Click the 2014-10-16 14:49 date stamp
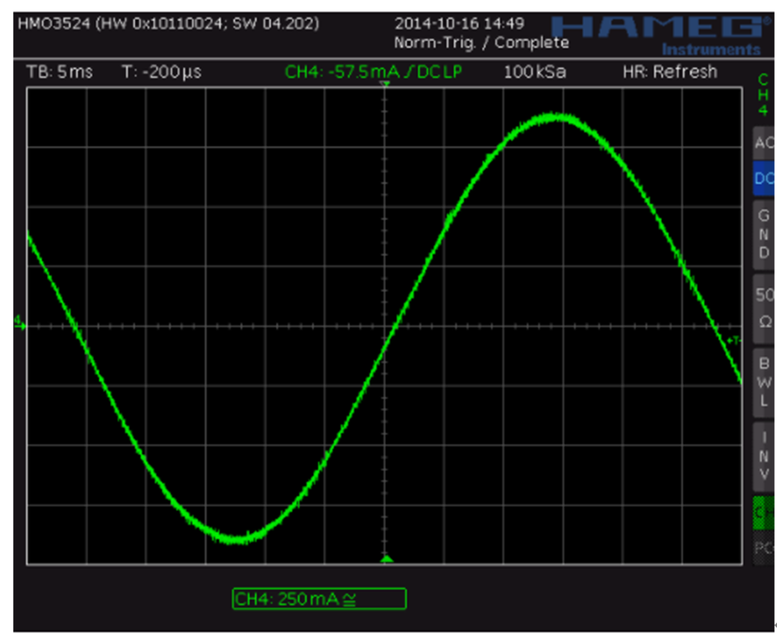This screenshot has height=637, width=777. coord(459,23)
